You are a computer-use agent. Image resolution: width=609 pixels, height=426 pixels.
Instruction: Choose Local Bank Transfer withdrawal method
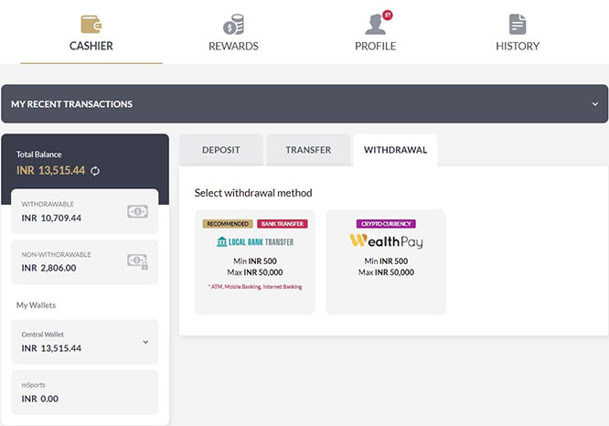tap(255, 262)
